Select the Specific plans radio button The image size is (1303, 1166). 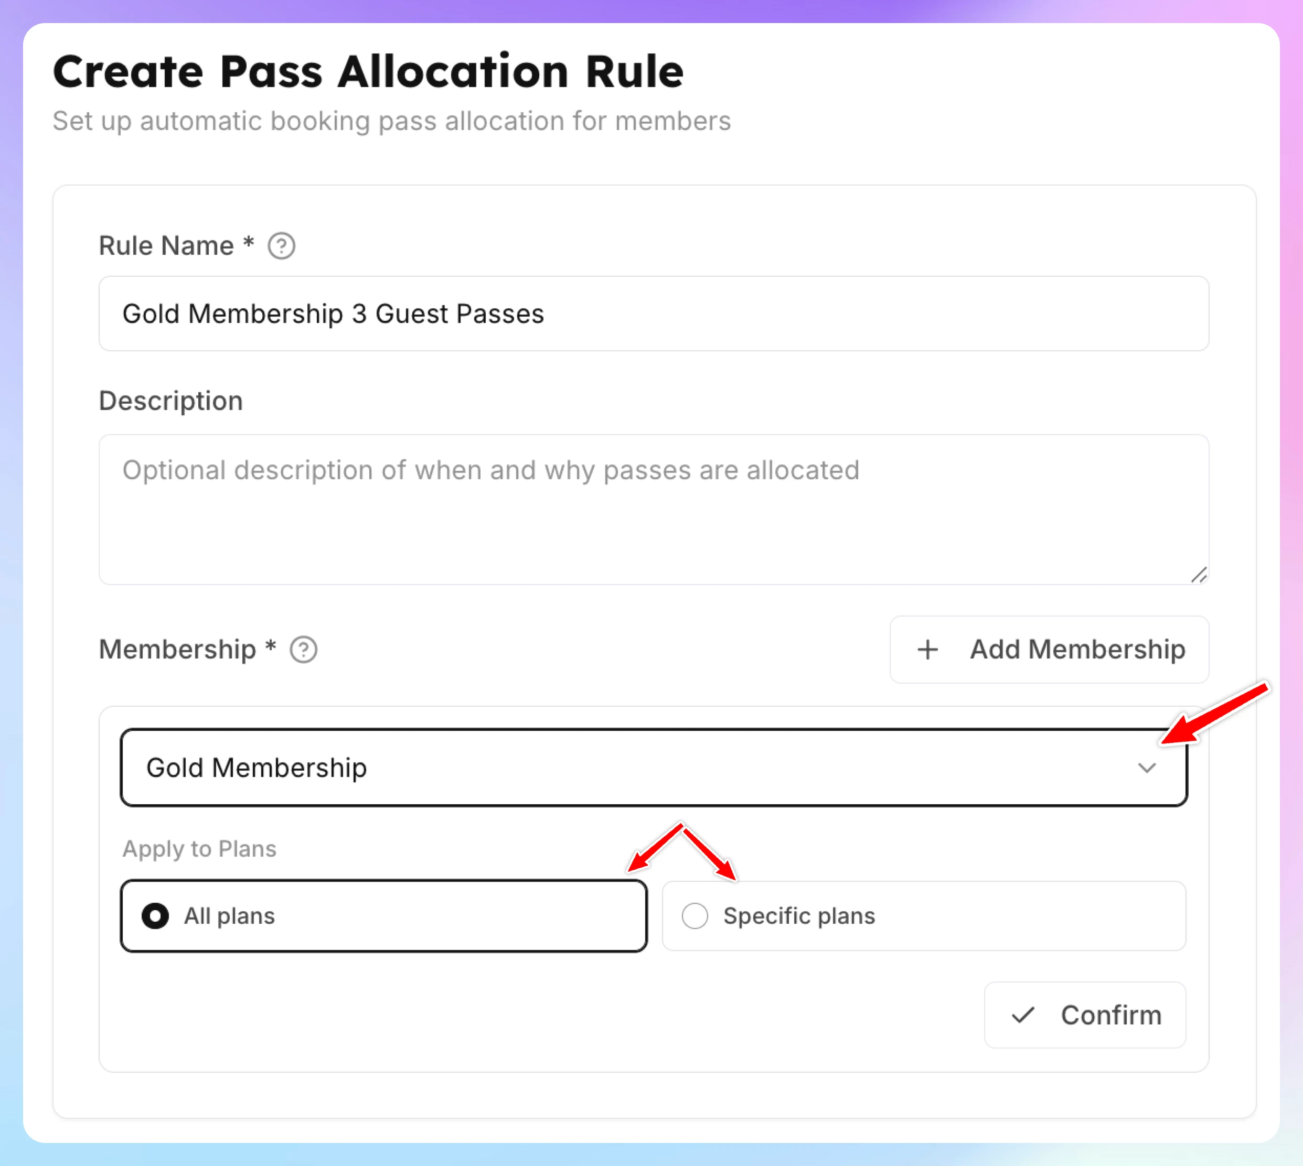(695, 916)
